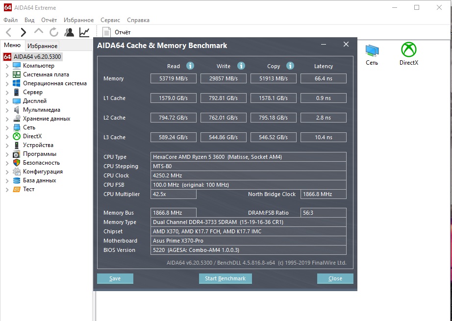Click the Тест benchmark icon in tree
Image resolution: width=452 pixels, height=321 pixels.
click(x=17, y=189)
